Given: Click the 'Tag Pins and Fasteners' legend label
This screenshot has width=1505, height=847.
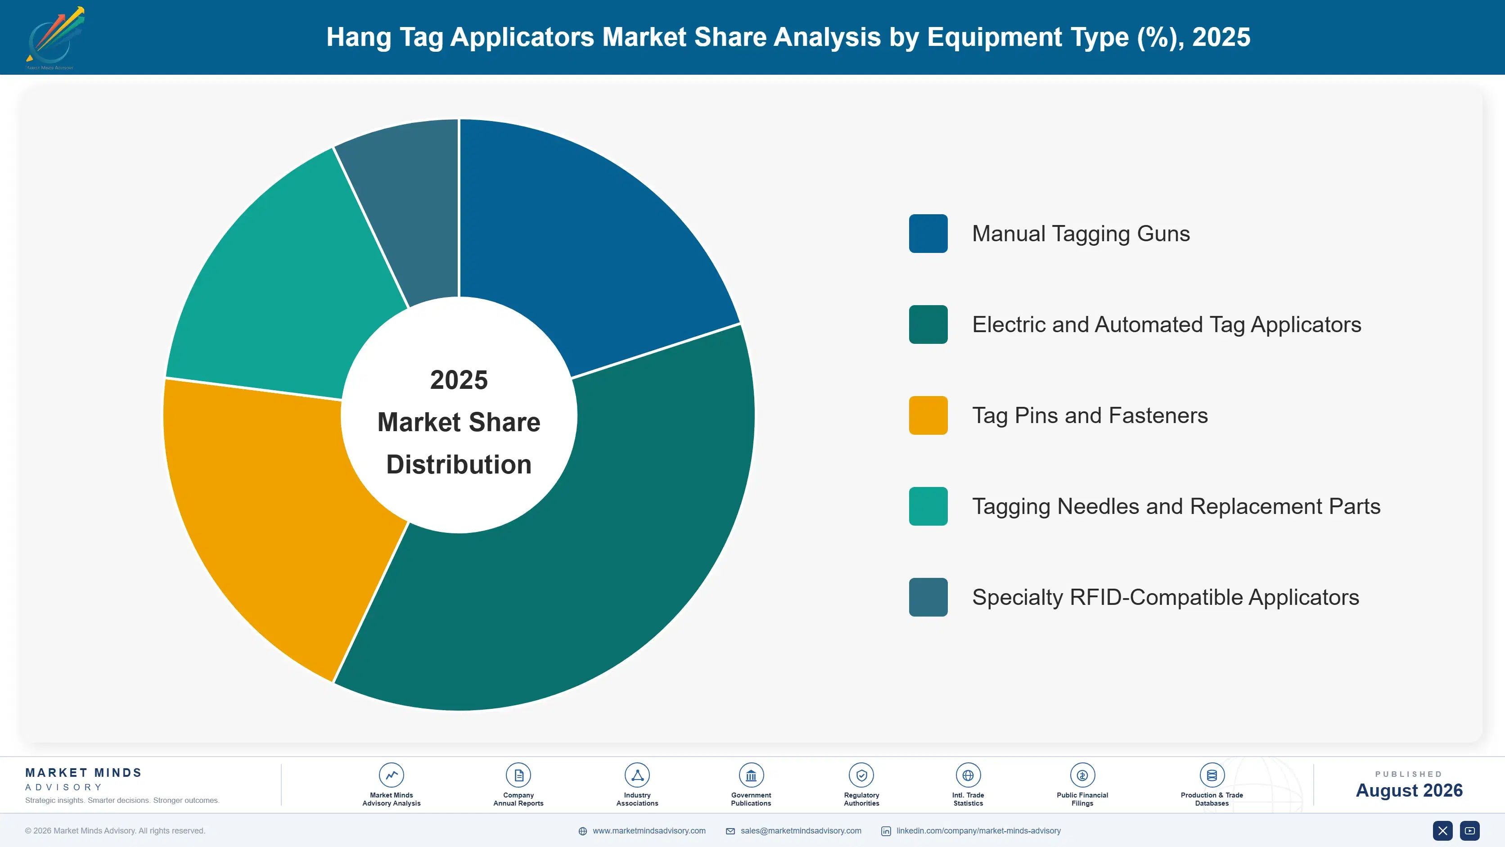Looking at the screenshot, I should point(1090,415).
